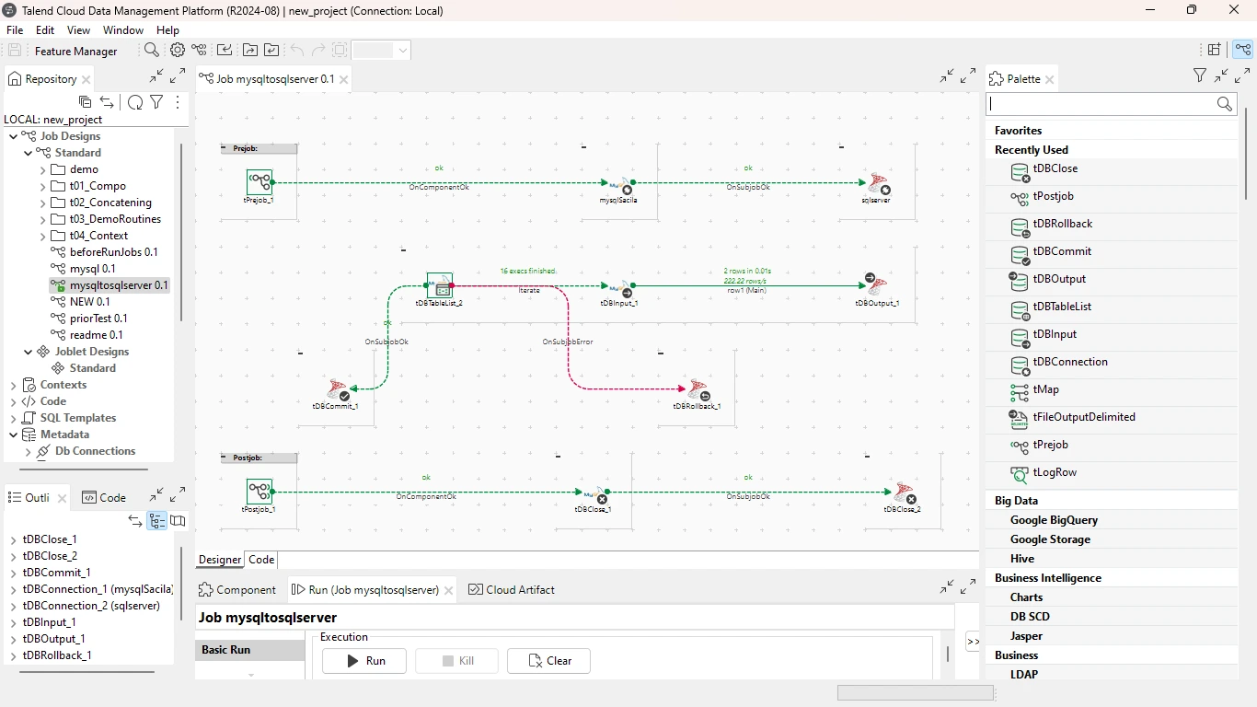1257x707 pixels.
Task: Switch to the Code tab below the designer
Action: pyautogui.click(x=261, y=560)
